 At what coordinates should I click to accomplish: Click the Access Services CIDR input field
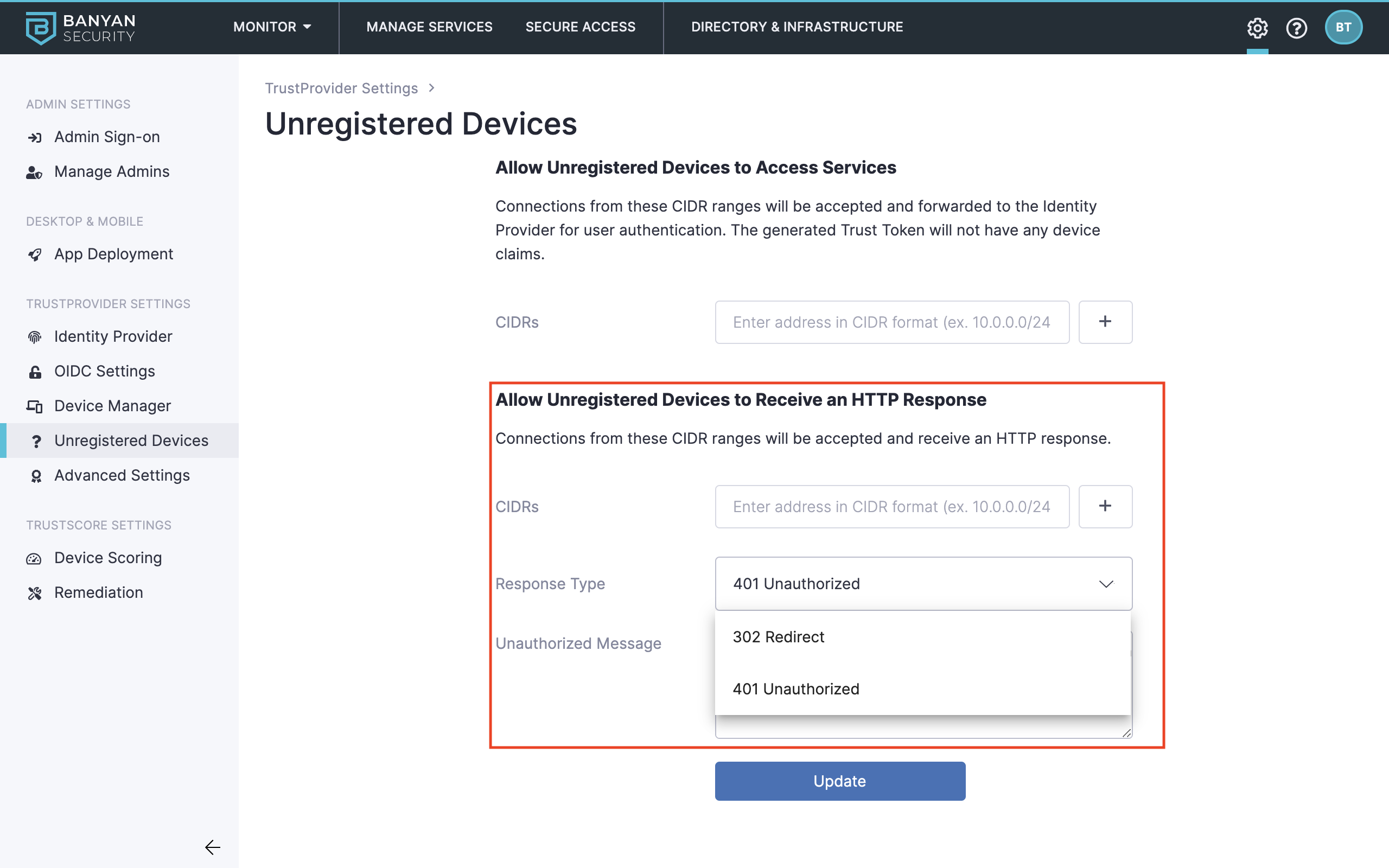point(891,322)
